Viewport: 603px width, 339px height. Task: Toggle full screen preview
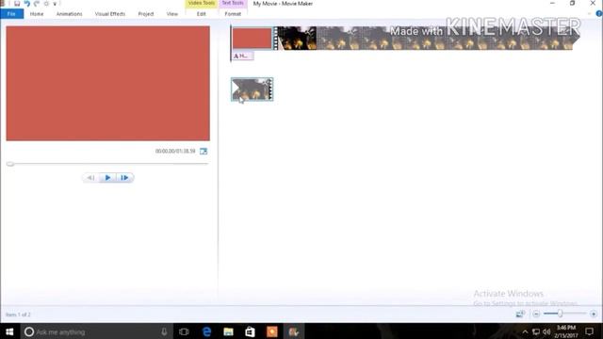click(204, 152)
